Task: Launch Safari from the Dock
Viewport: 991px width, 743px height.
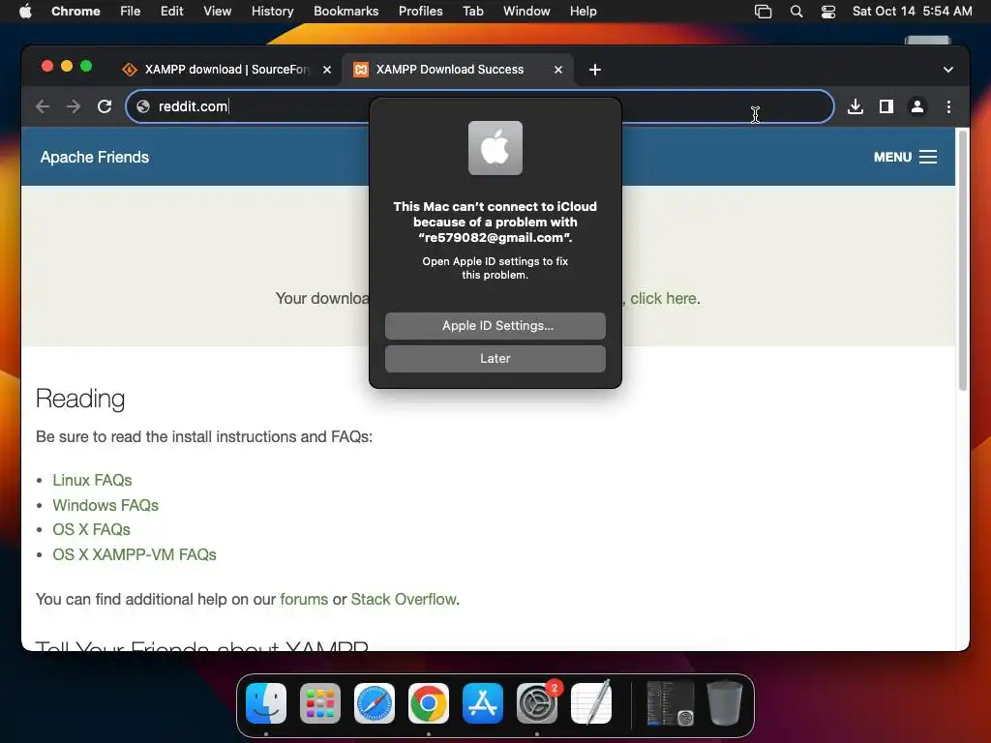Action: click(375, 703)
